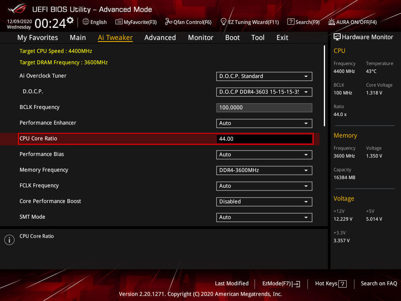Image resolution: width=401 pixels, height=301 pixels.
Task: Expand the Performance Bias dropdown
Action: click(264, 154)
